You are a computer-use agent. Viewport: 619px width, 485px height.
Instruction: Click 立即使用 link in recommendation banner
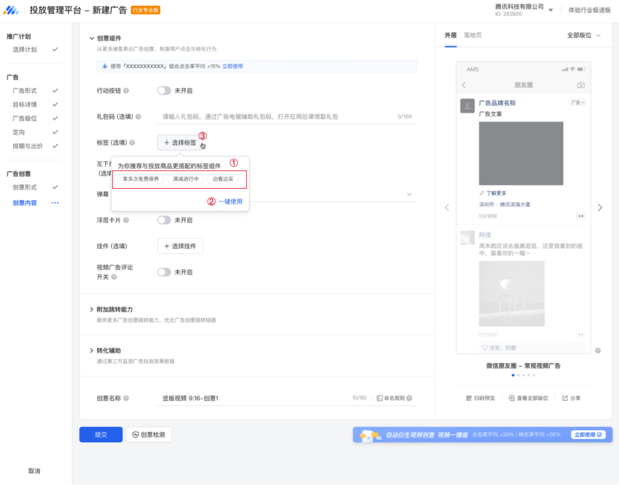coord(233,67)
